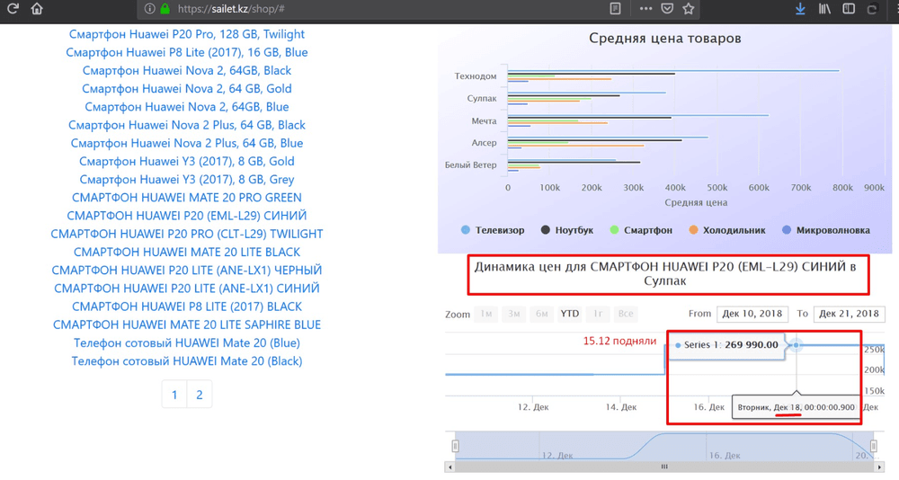Select the YTD zoom range button
The image size is (899, 480).
click(569, 314)
